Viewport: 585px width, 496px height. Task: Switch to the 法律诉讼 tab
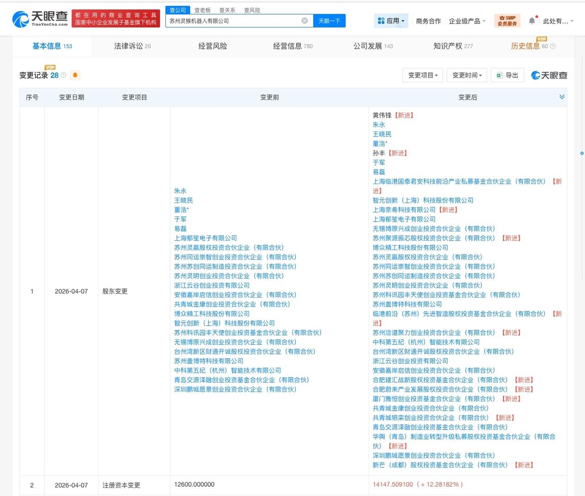point(133,46)
